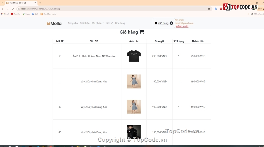Viewport: 264px width, 147px height.
Task: Open the Giới thiệu menu item
Action: pos(84,23)
